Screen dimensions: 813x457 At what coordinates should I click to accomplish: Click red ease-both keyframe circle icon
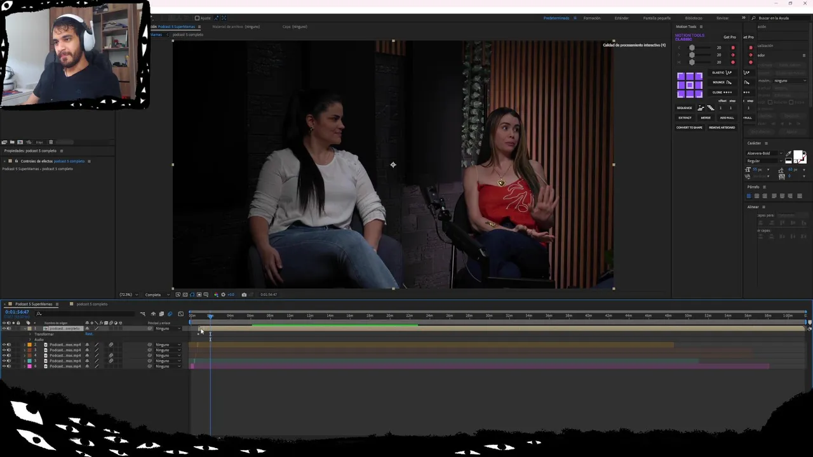coord(733,62)
